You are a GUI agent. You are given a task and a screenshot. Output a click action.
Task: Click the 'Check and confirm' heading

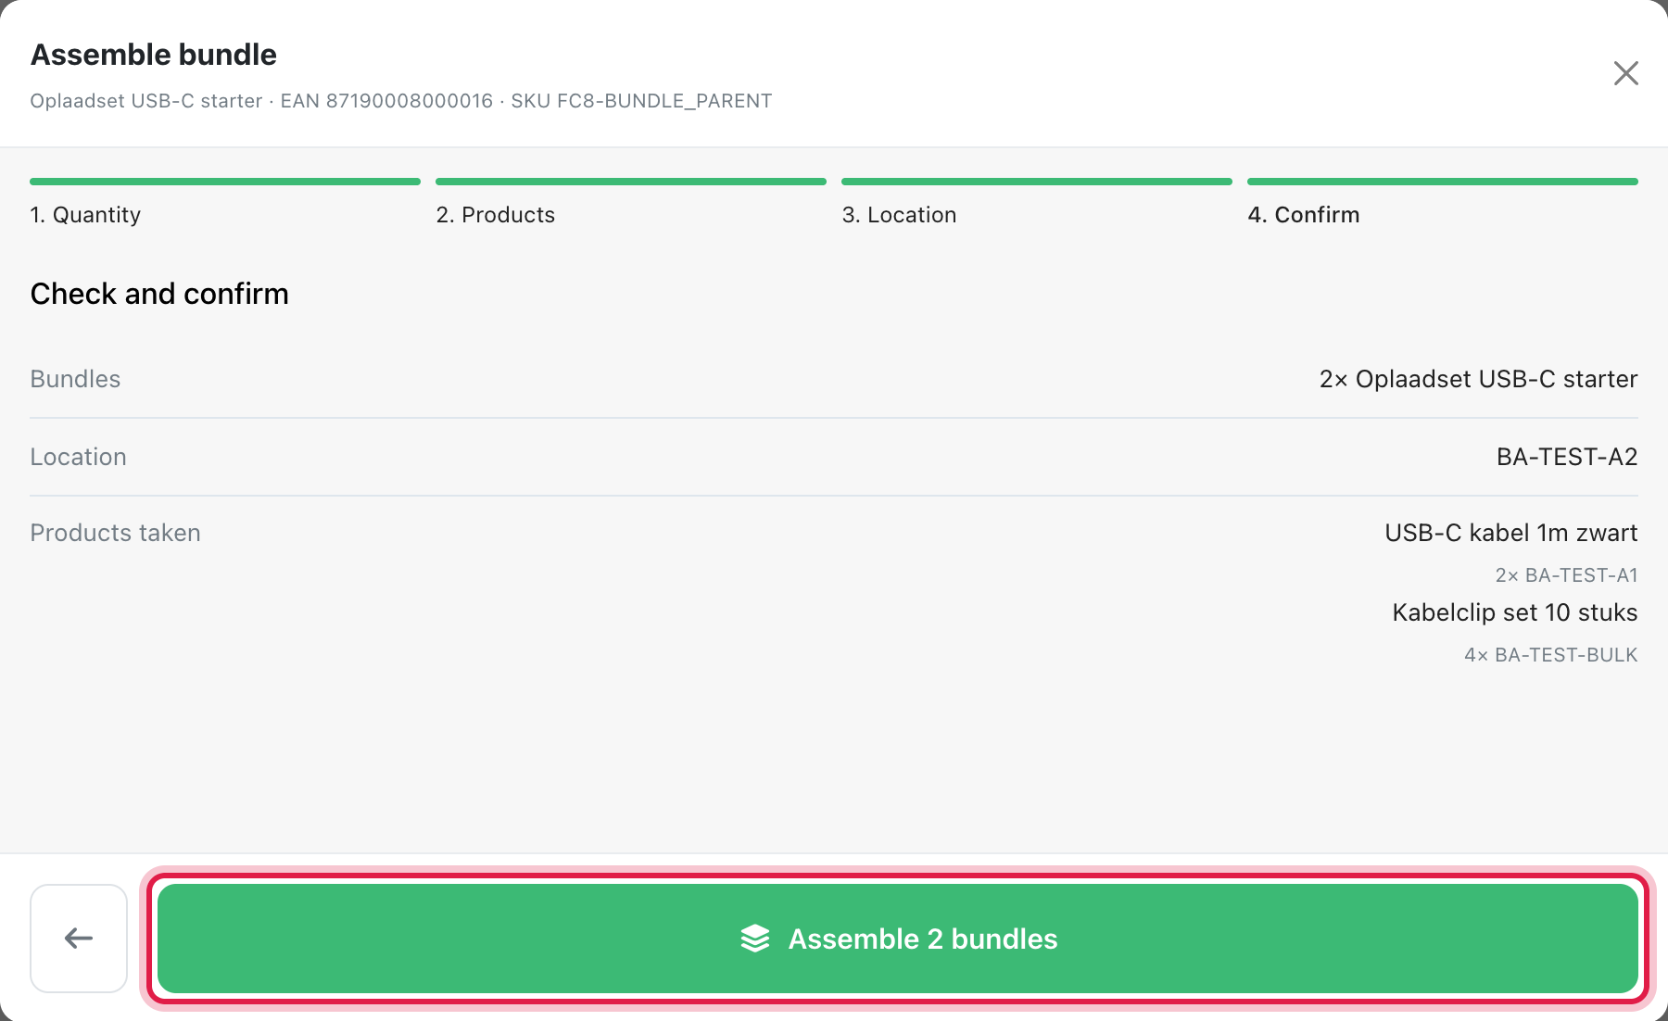coord(159,294)
